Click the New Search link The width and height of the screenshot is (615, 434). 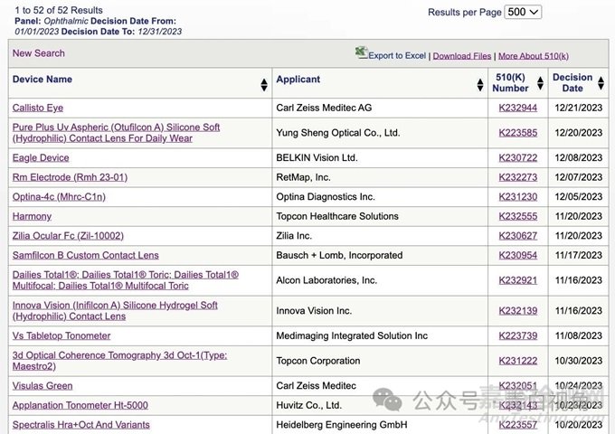pyautogui.click(x=38, y=53)
